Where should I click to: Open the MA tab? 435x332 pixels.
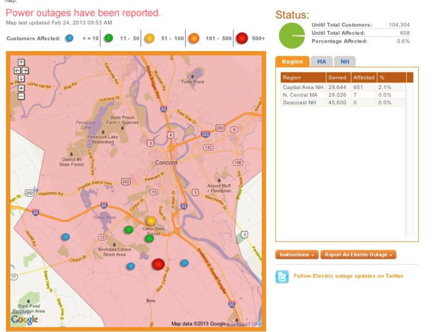(321, 62)
